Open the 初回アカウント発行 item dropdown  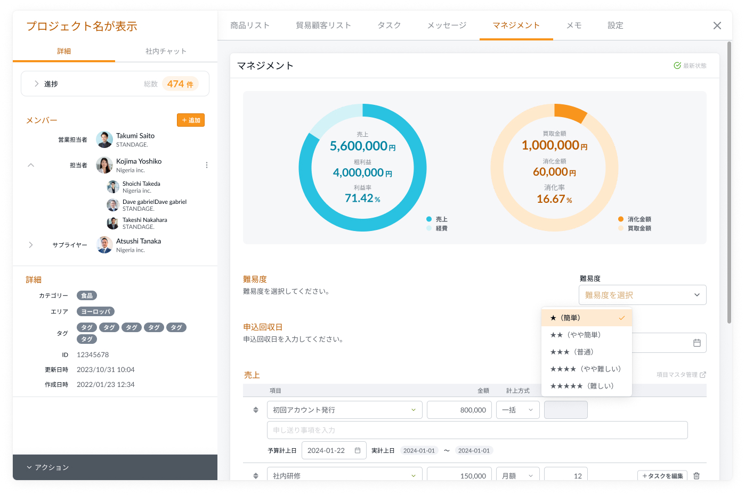click(x=345, y=410)
